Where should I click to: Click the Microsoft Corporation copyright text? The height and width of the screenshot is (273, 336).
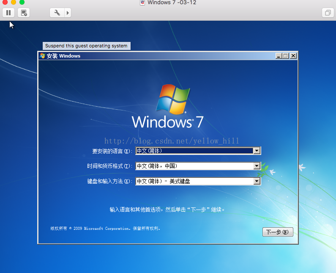click(105, 229)
